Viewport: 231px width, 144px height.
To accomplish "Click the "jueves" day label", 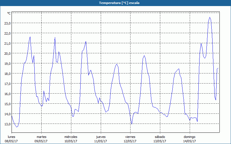I will (100, 137).
